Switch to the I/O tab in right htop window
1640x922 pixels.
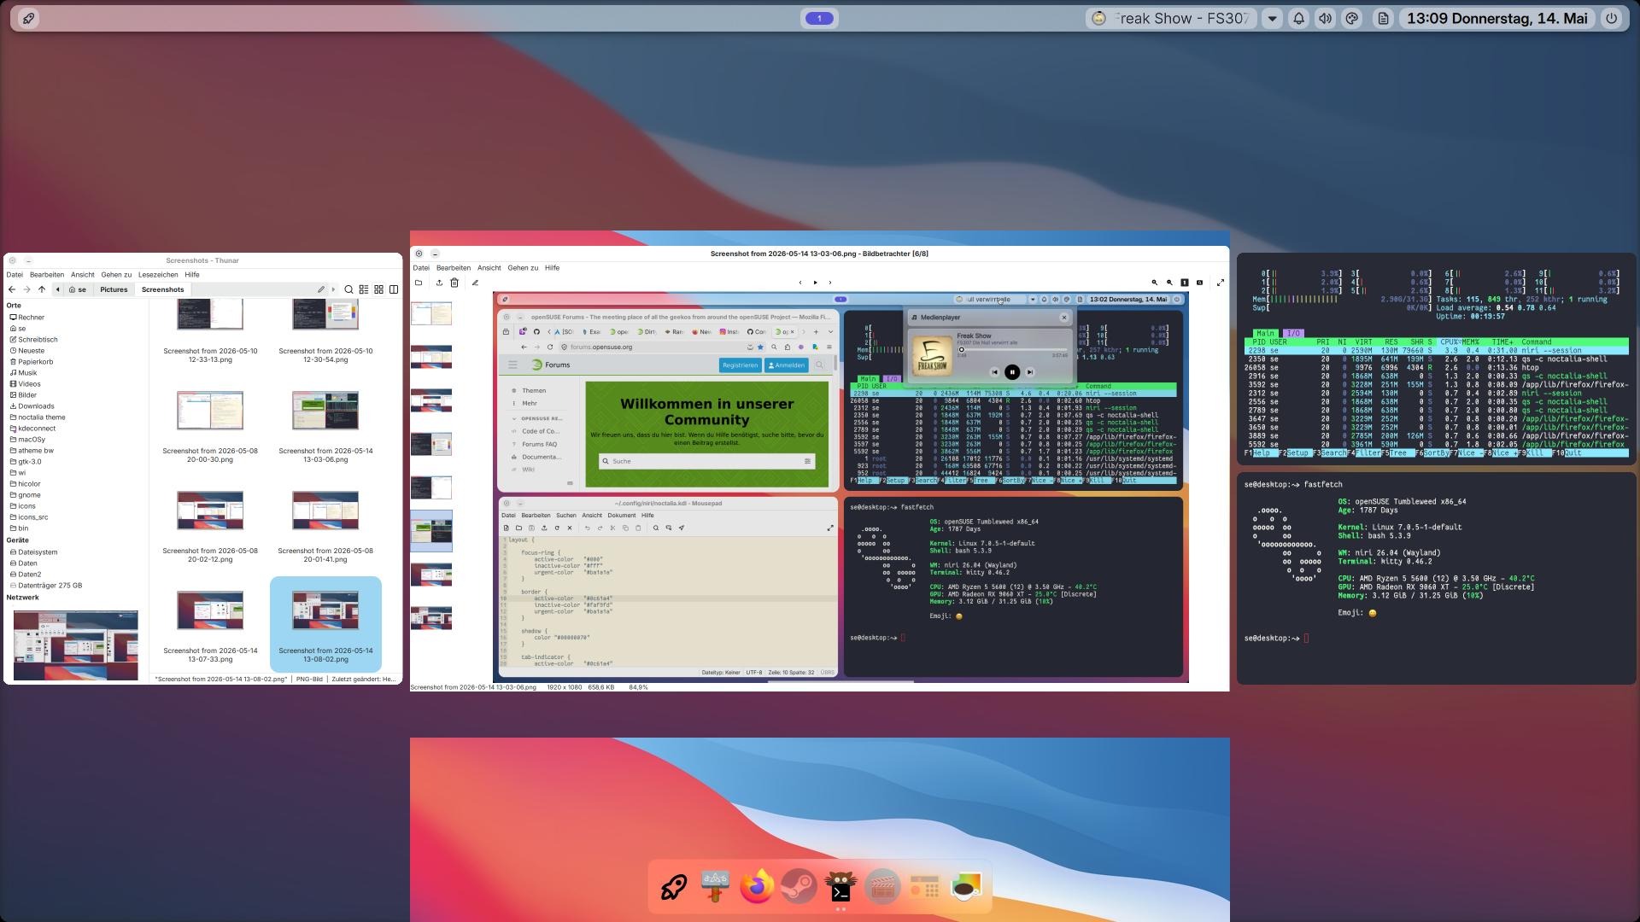(1293, 333)
